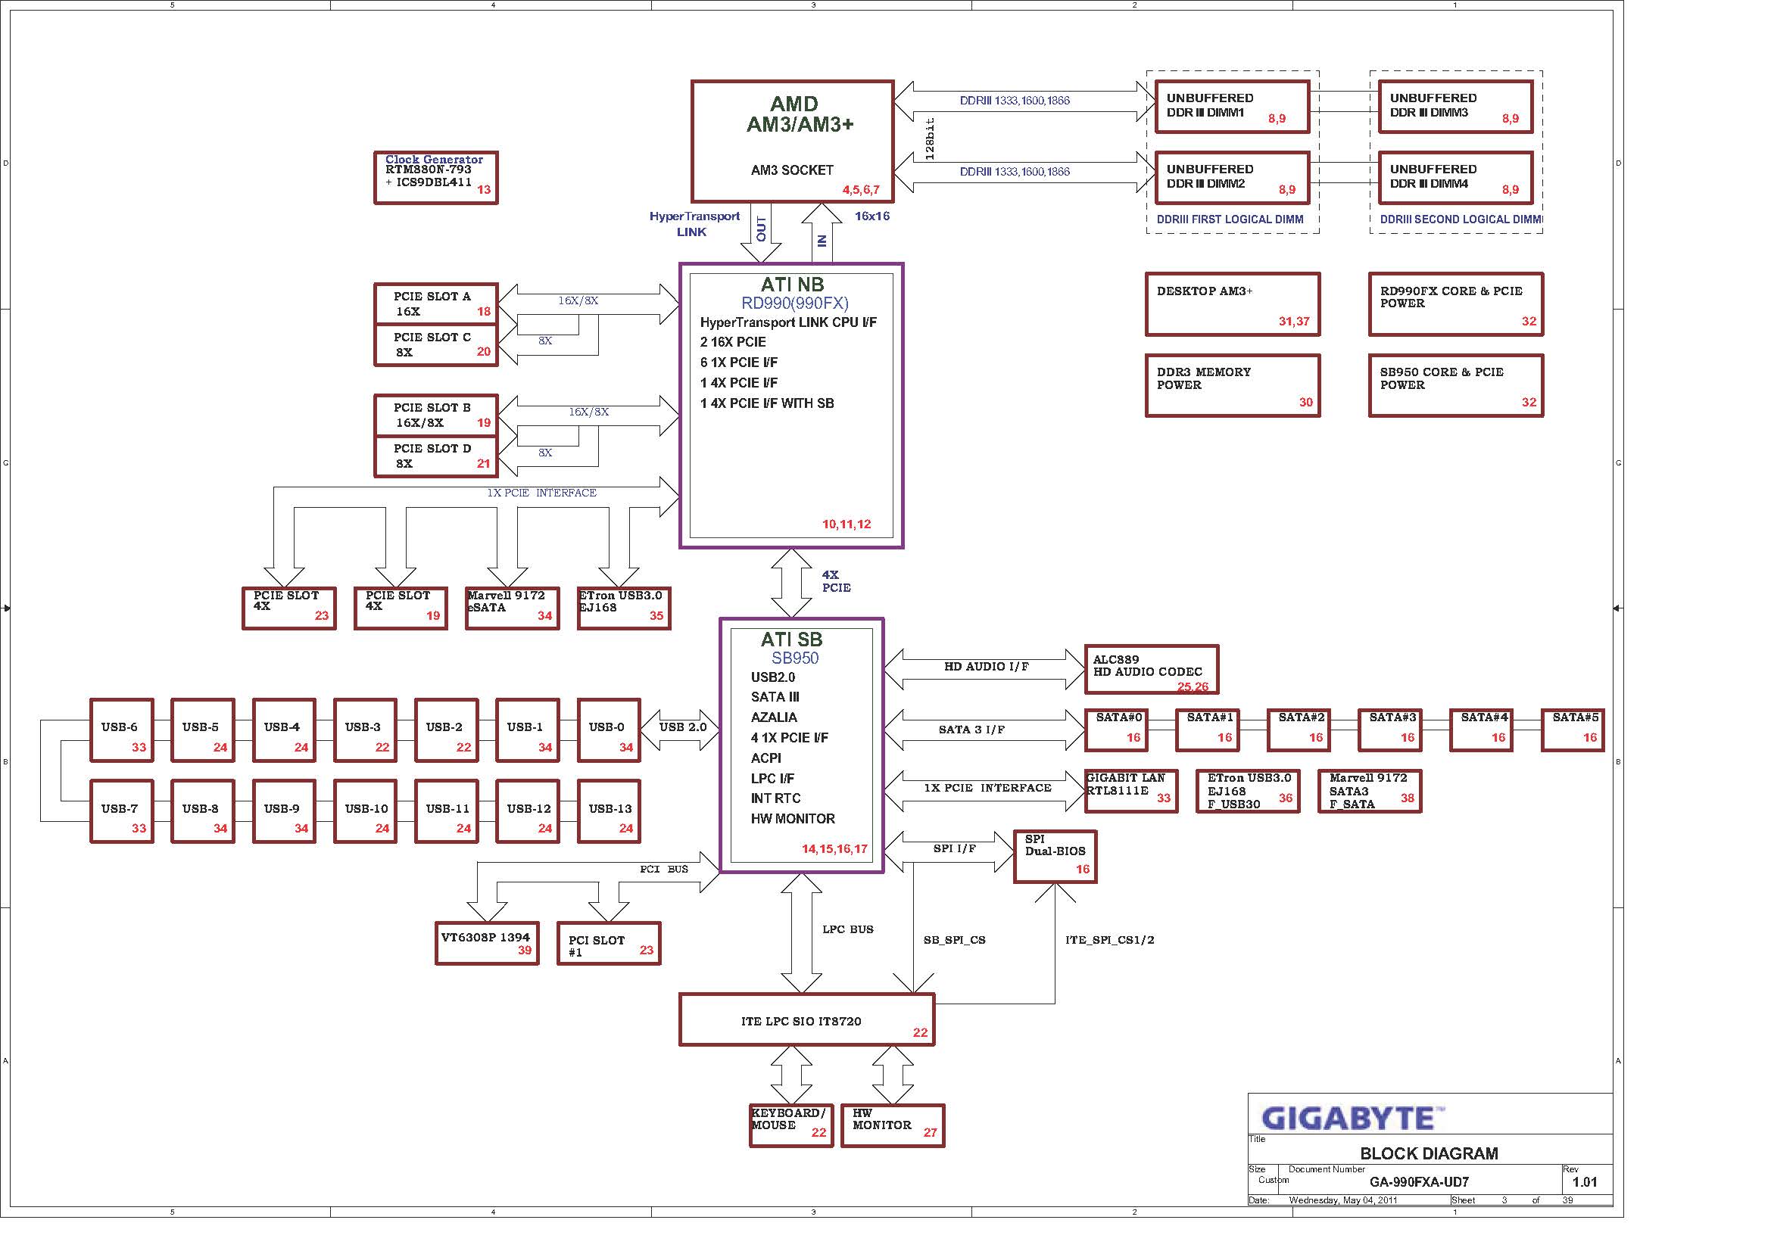
Task: Click the PCIE SLOT D 8X block
Action: pyautogui.click(x=436, y=456)
